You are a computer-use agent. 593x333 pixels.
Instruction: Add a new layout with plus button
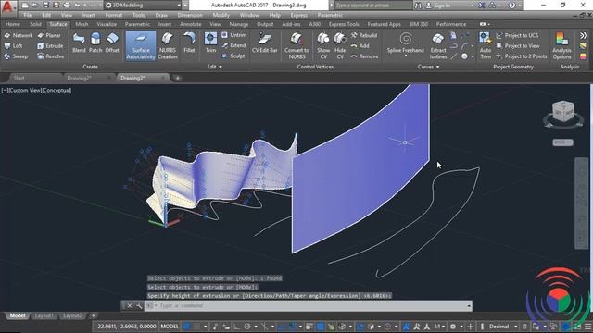[93, 315]
